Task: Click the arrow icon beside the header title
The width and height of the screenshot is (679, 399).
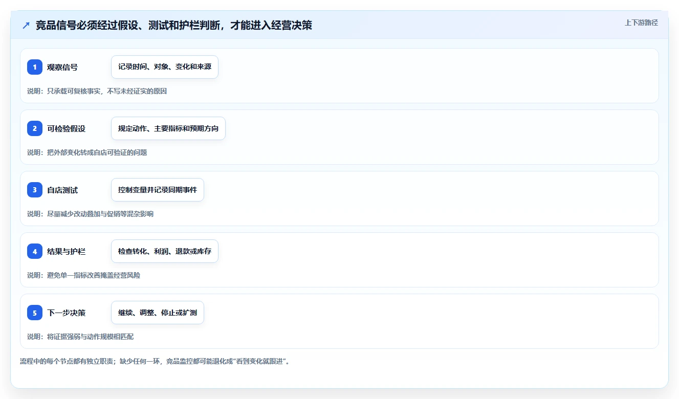Action: click(x=26, y=26)
